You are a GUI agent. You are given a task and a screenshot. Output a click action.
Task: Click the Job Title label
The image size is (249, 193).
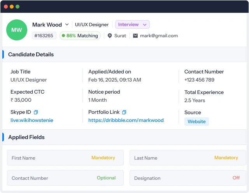(21, 71)
